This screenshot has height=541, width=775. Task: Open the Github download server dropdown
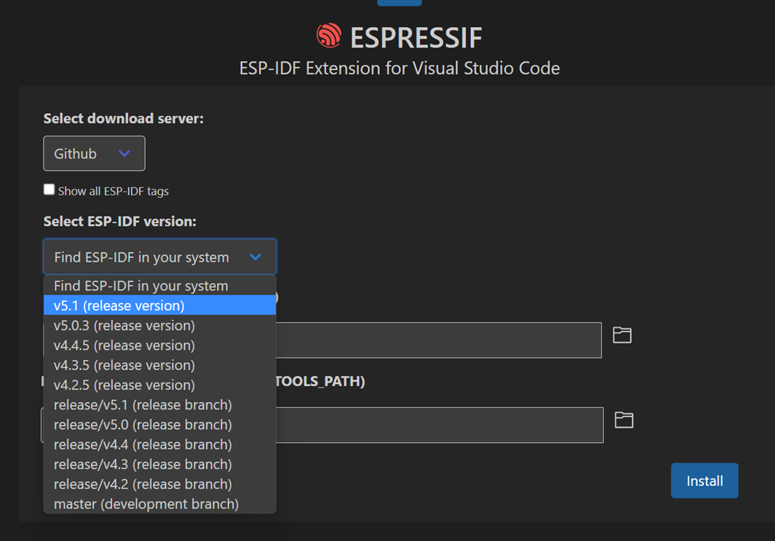94,154
